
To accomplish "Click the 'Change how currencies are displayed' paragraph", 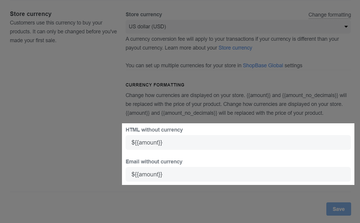I will [x=236, y=104].
